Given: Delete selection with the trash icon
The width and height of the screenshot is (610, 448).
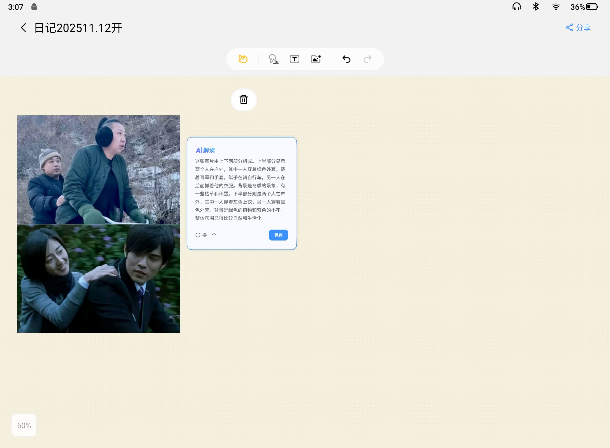Looking at the screenshot, I should [x=244, y=100].
